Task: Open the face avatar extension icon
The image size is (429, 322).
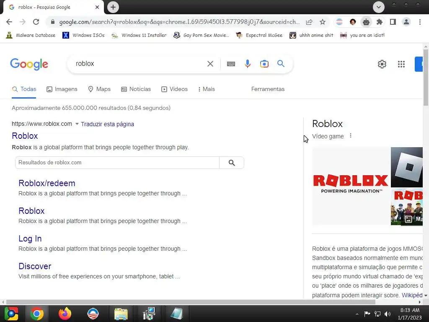Action: point(353,22)
